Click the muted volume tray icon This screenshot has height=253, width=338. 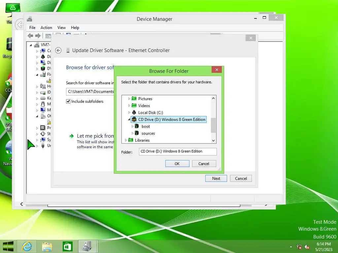point(307,247)
